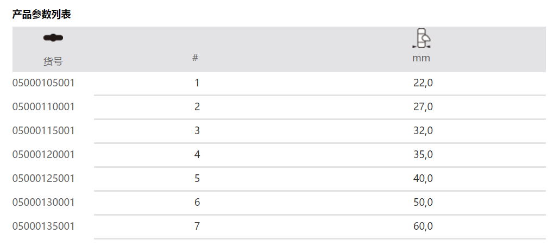Select article number 05000110001

(43, 107)
